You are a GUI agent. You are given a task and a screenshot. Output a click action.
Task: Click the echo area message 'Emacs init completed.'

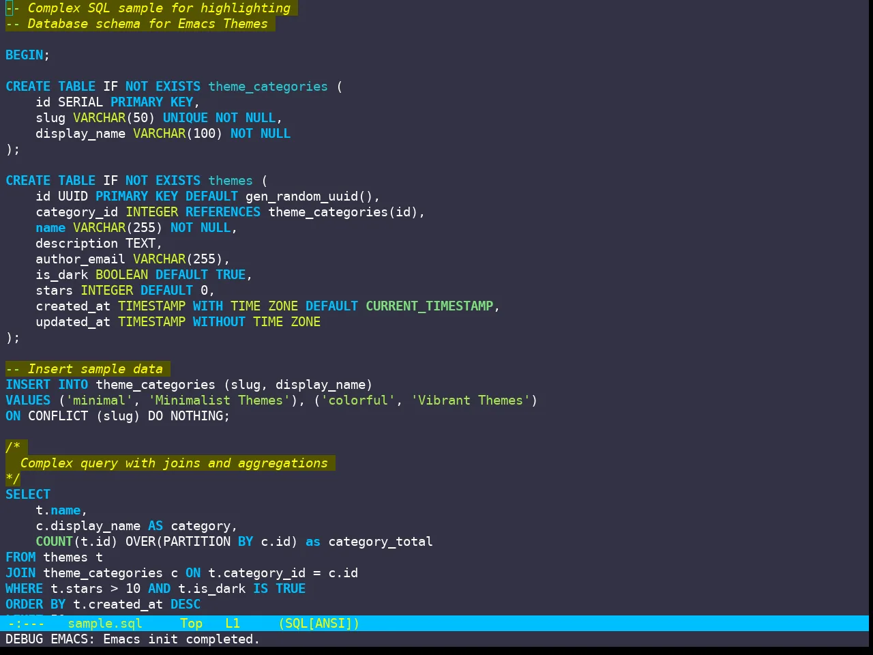181,639
